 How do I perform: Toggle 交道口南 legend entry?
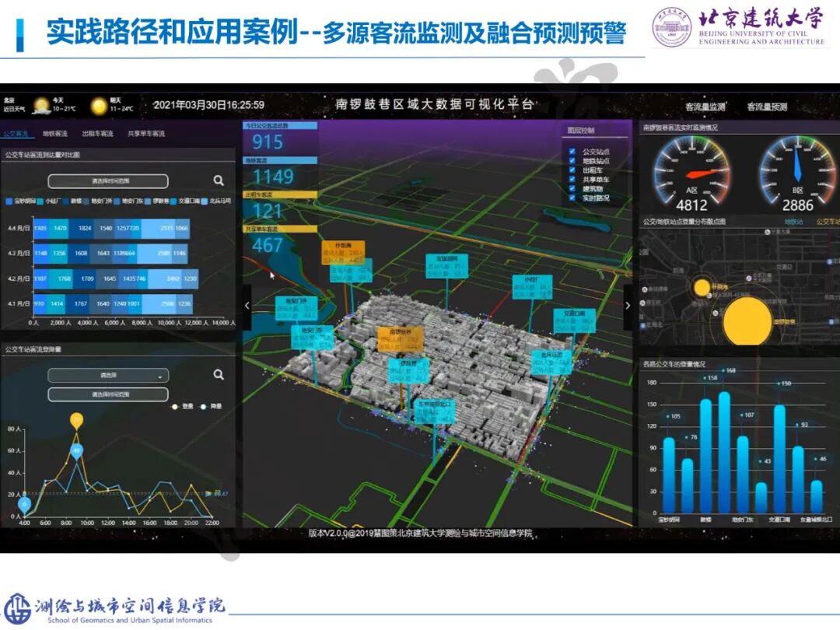(185, 201)
